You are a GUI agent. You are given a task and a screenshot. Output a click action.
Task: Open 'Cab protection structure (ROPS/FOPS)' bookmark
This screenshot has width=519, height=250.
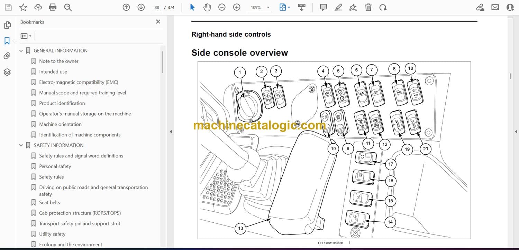tap(80, 213)
